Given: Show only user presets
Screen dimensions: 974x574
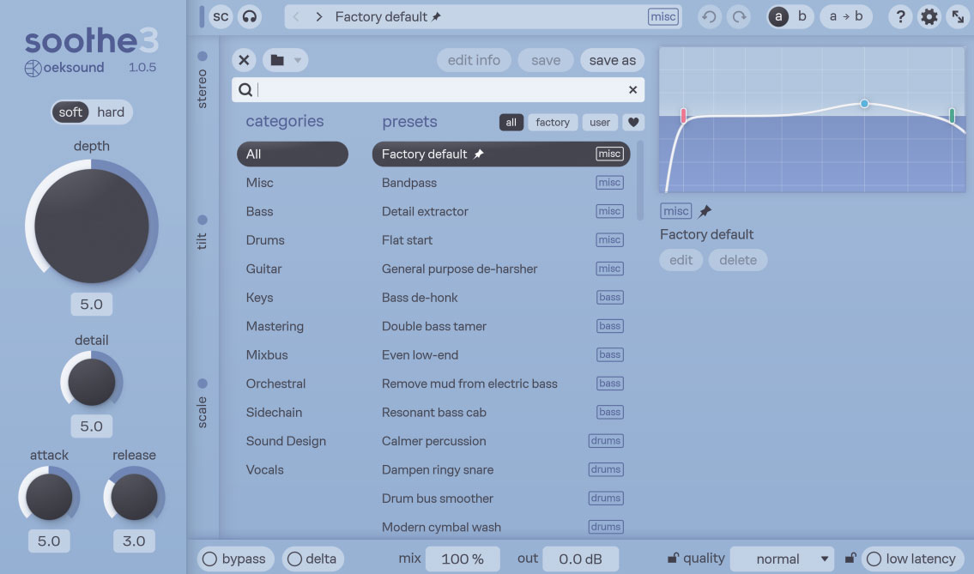Looking at the screenshot, I should point(600,123).
